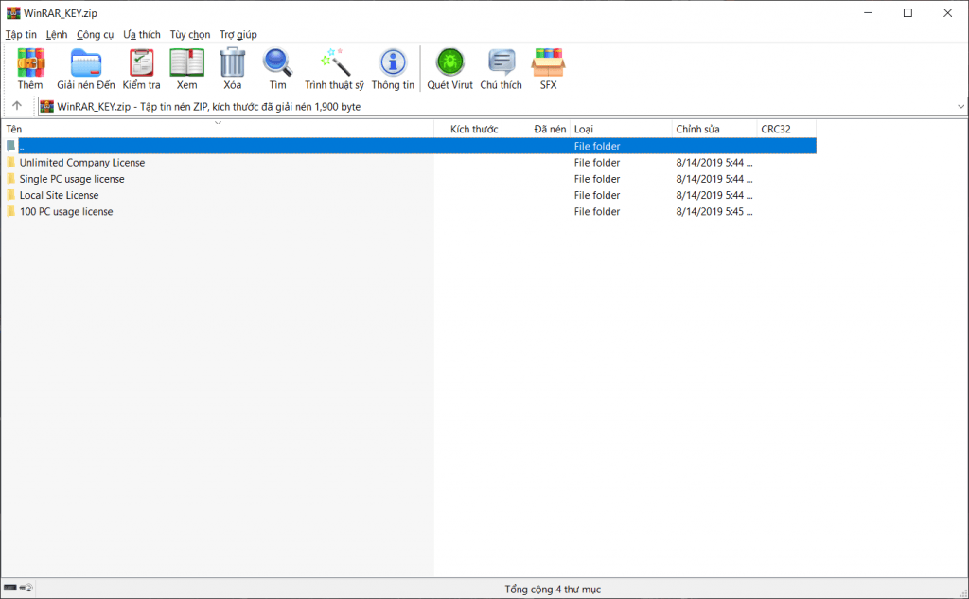Click File folder type of Unlimited Company row
This screenshot has height=599, width=969.
point(597,163)
